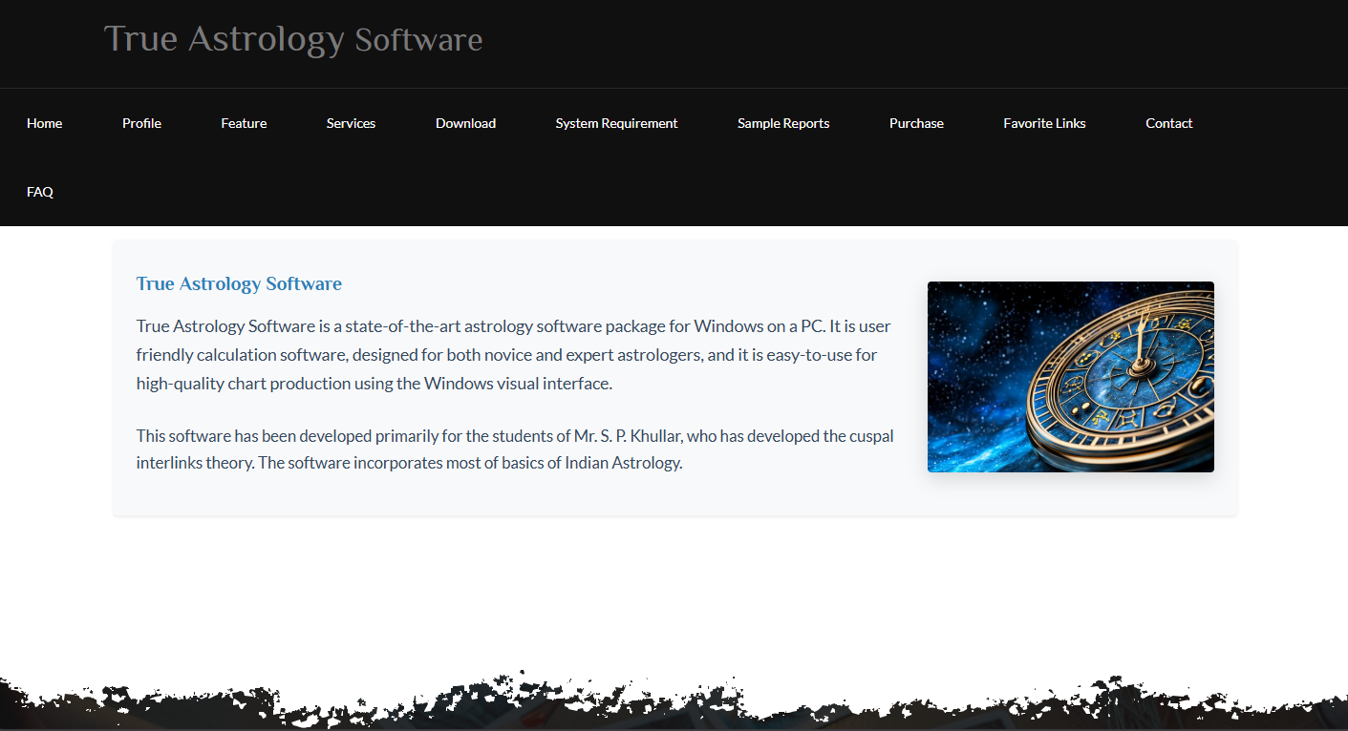Click the page header banner area

(860, 43)
